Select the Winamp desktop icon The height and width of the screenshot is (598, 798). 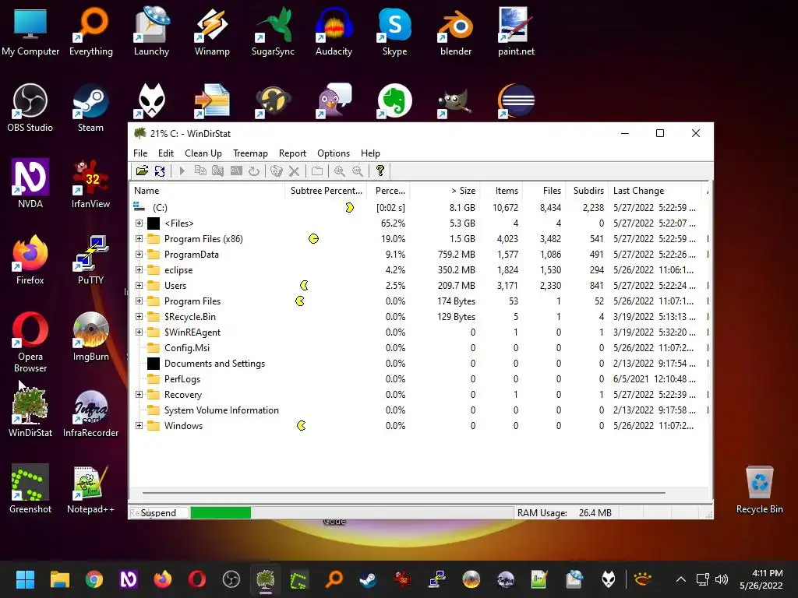212,31
